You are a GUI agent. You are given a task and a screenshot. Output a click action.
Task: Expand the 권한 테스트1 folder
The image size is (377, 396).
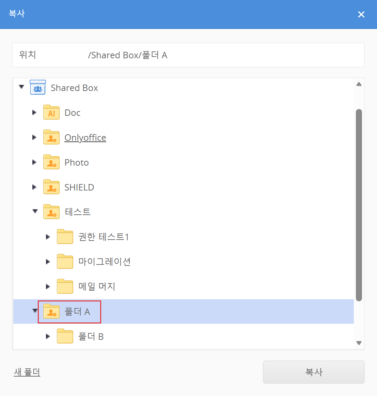coord(48,237)
